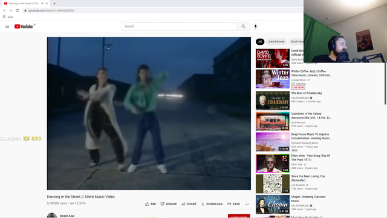This screenshot has height=218, width=387.
Task: Open Guardians of the Galaxy video title
Action: click(311, 116)
